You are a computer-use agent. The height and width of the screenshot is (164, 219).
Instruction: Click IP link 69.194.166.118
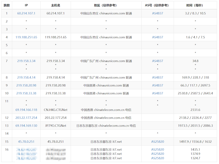point(26,110)
